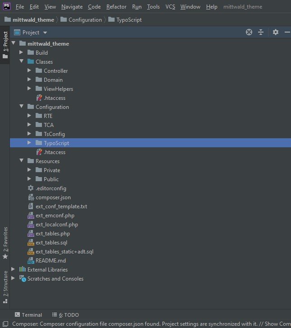
Task: Open the 2: Favorites side tab
Action: [x=5, y=243]
